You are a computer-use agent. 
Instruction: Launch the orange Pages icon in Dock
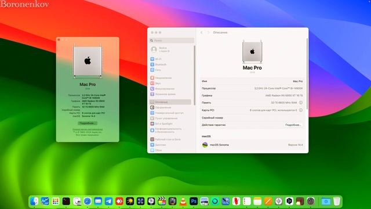[x=268, y=201]
